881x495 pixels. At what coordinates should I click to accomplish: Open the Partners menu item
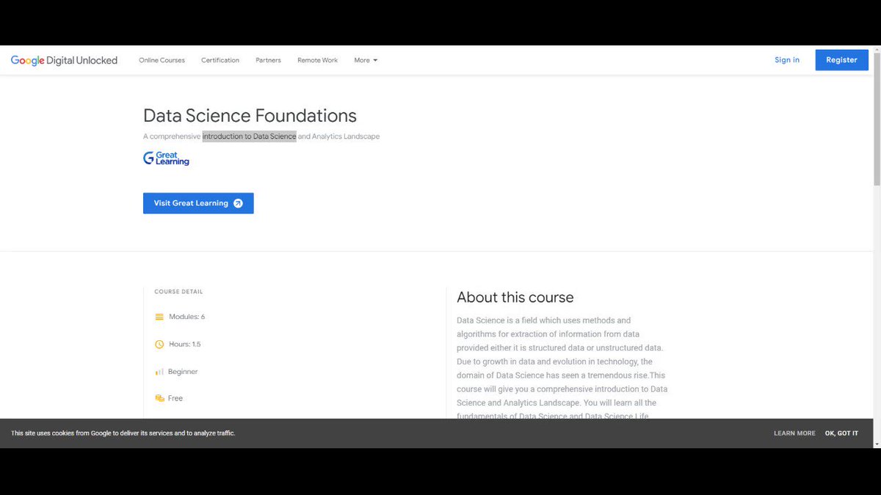tap(268, 60)
